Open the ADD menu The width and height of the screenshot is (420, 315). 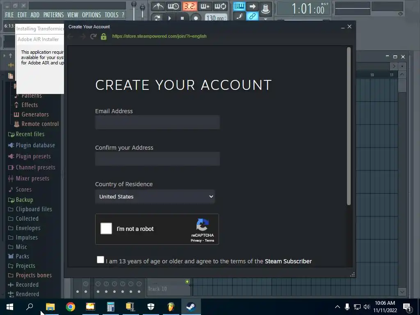35,15
